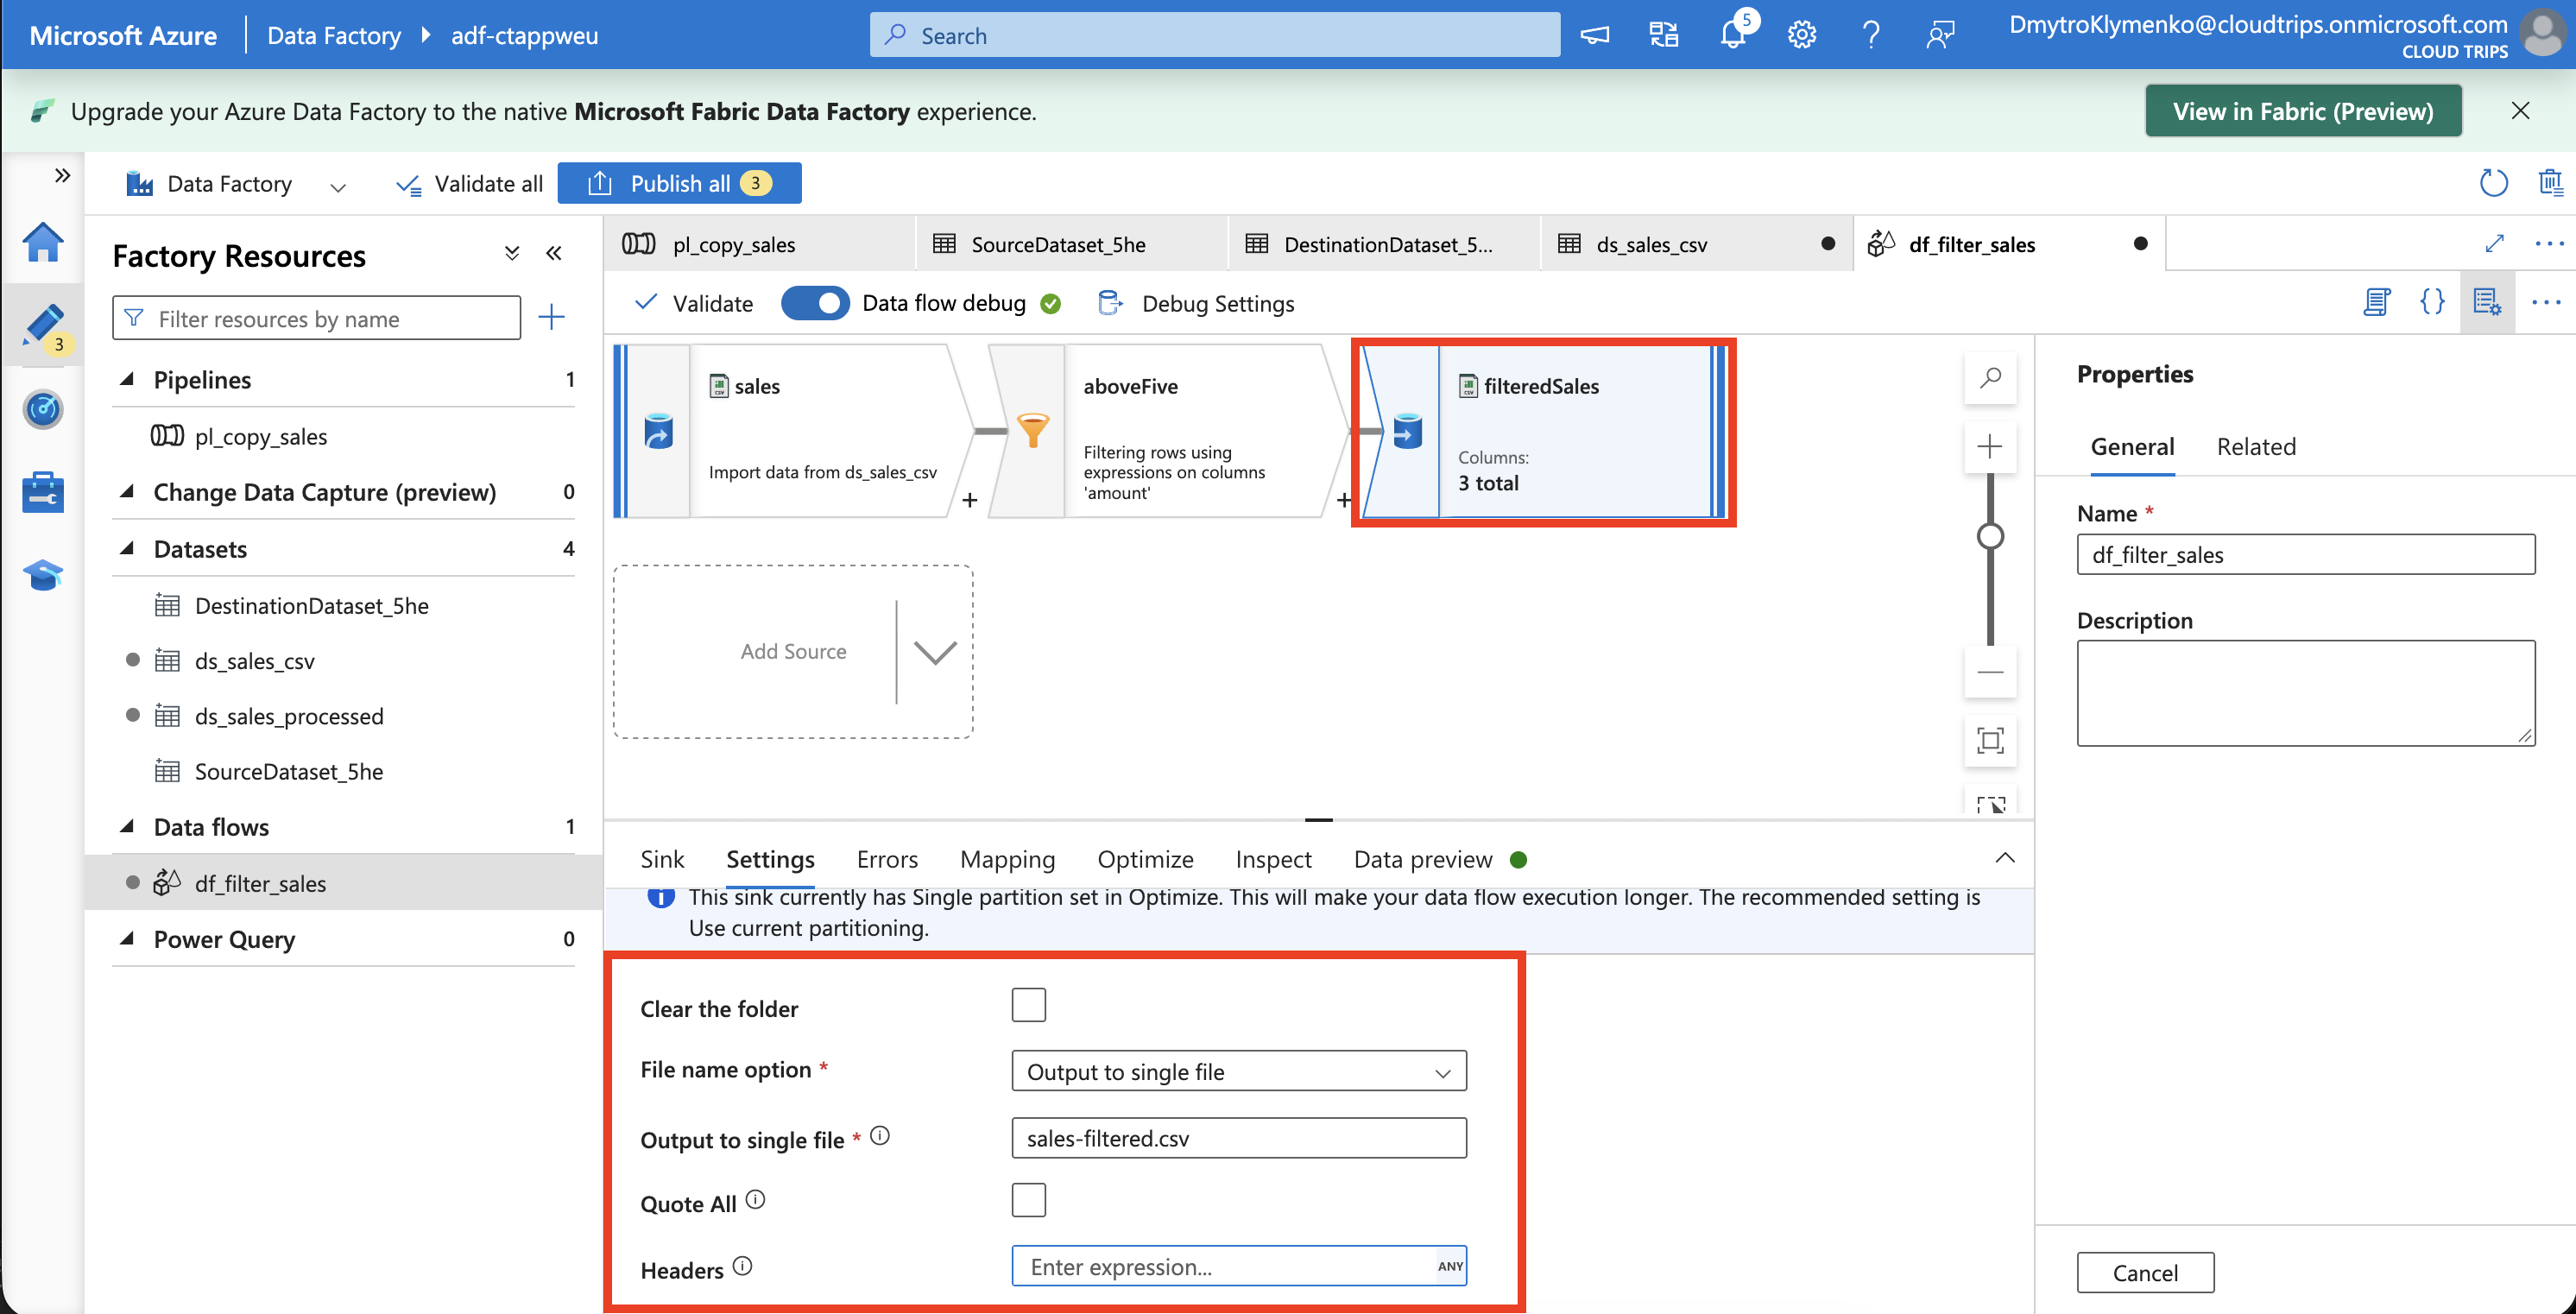2576x1314 pixels.
Task: Expand the left sidebar navigation arrows
Action: pyautogui.click(x=62, y=176)
